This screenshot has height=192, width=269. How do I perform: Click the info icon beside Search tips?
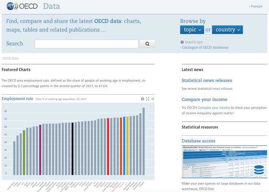[182, 42]
